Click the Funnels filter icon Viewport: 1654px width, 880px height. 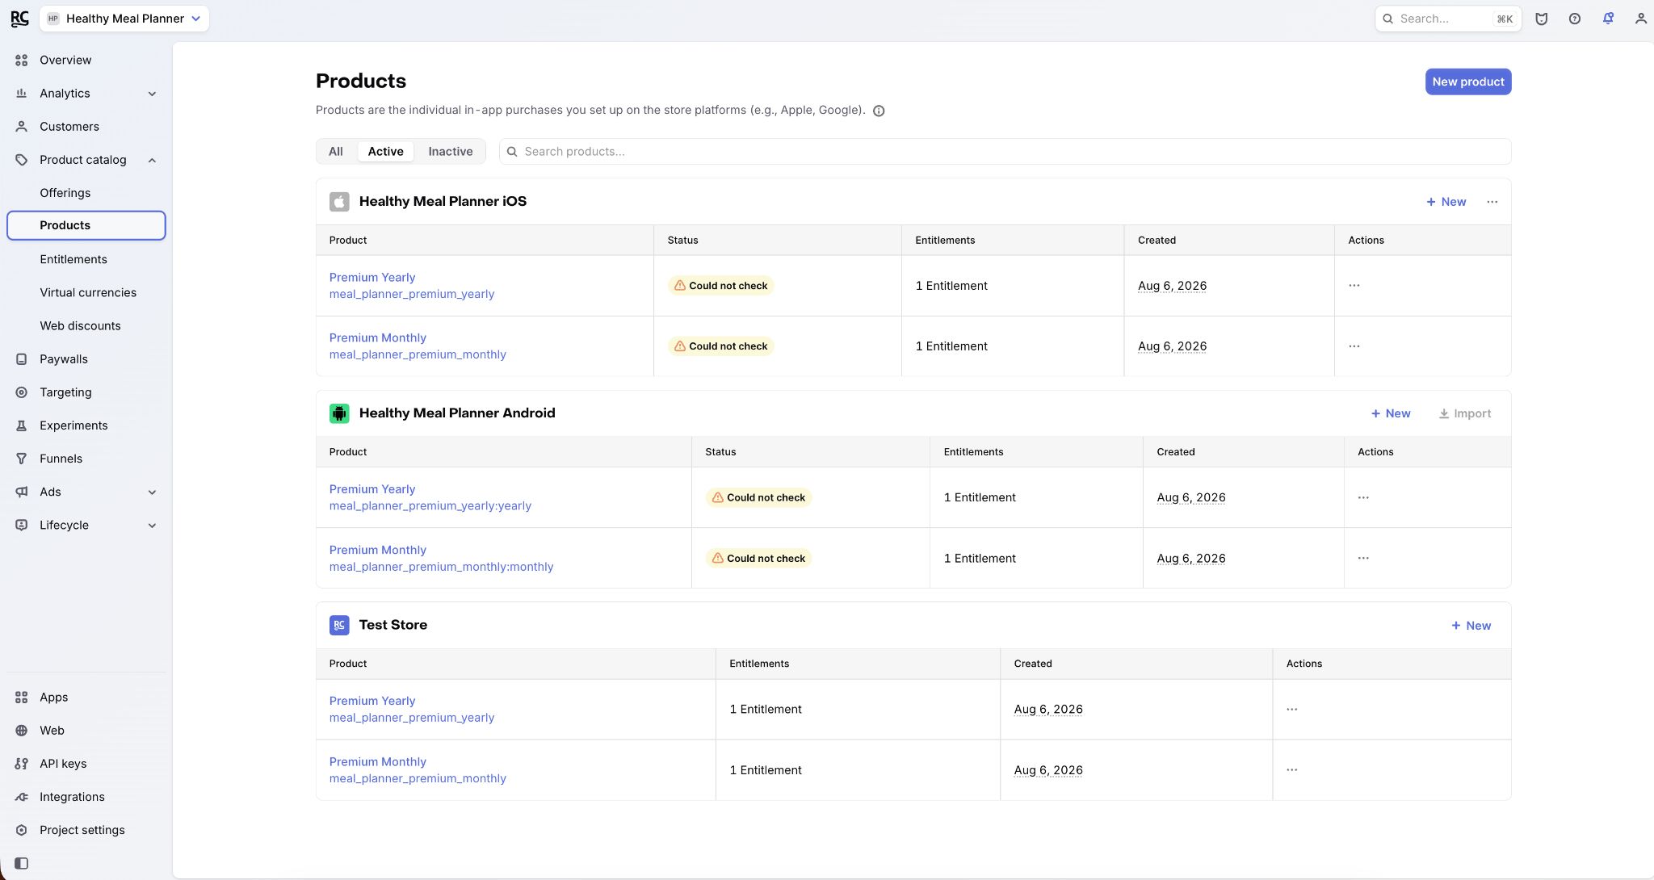[x=22, y=459]
